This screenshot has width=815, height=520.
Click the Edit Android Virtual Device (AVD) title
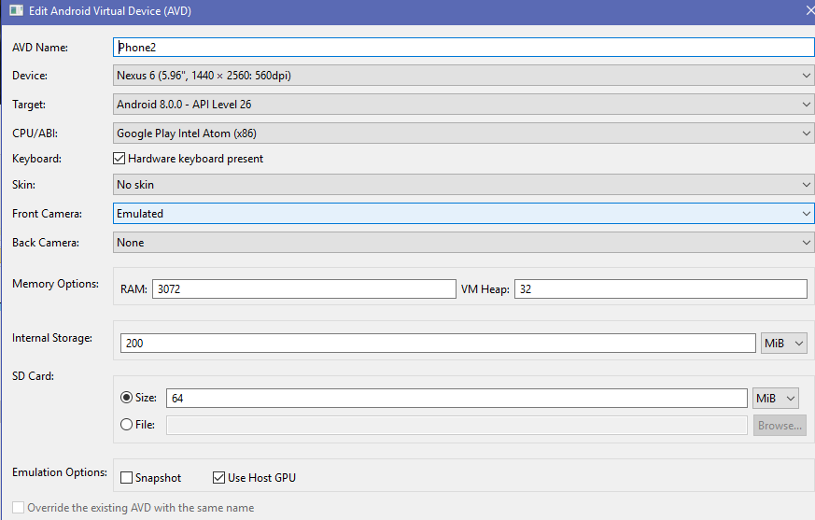coord(110,11)
